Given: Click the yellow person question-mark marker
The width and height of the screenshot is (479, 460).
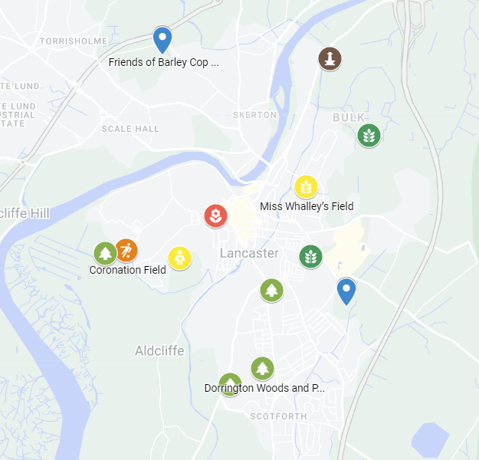Looking at the screenshot, I should (x=179, y=258).
